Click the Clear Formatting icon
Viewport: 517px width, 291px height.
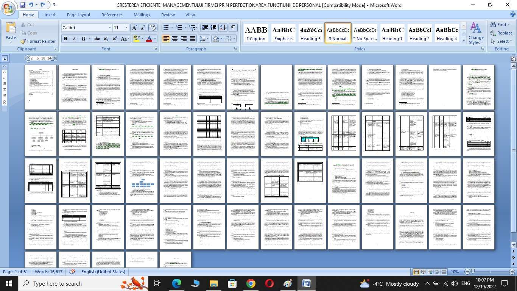(153, 28)
